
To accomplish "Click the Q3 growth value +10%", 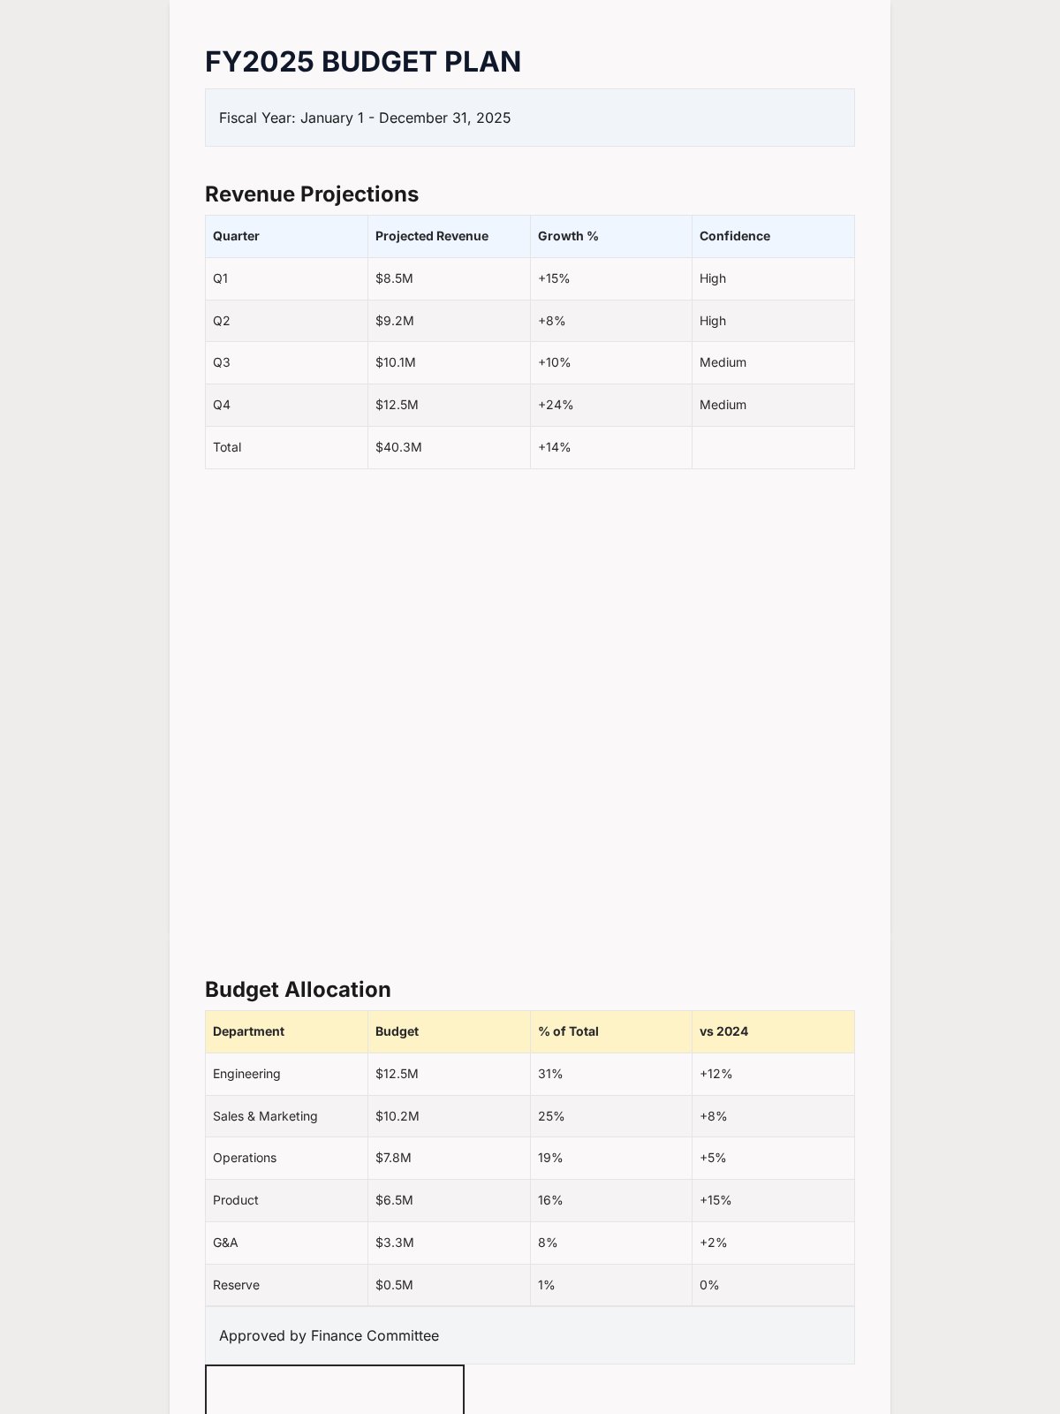I will (611, 362).
